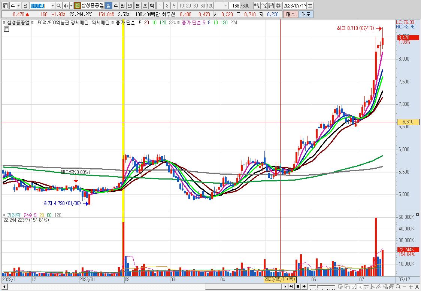Image resolution: width=421 pixels, height=291 pixels.
Task: Choose the 3 interval button
Action: 167,5
